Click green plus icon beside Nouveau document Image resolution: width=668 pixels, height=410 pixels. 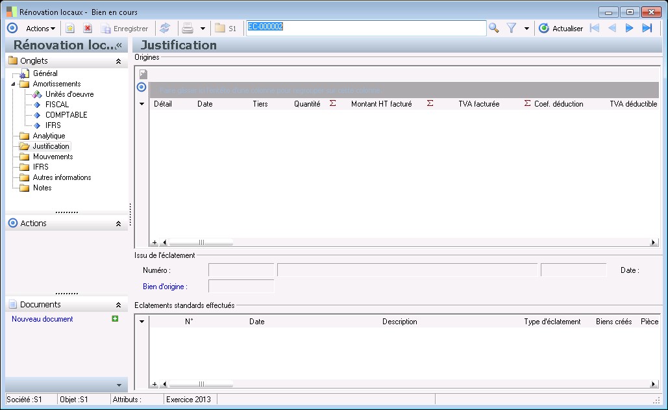(x=116, y=319)
